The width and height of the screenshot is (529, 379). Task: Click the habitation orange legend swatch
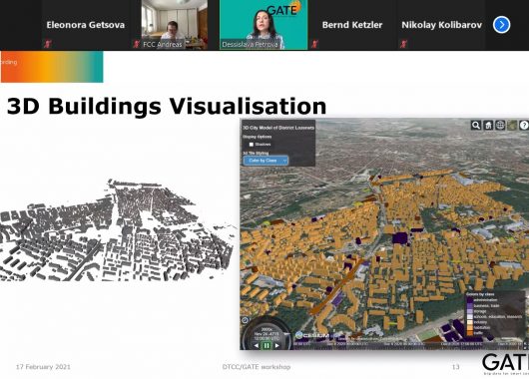pyautogui.click(x=470, y=327)
